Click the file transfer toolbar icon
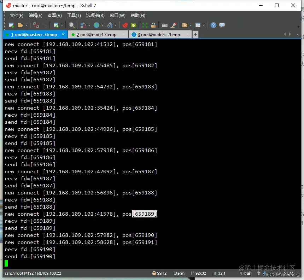The height and width of the screenshot is (280, 304). (x=83, y=25)
